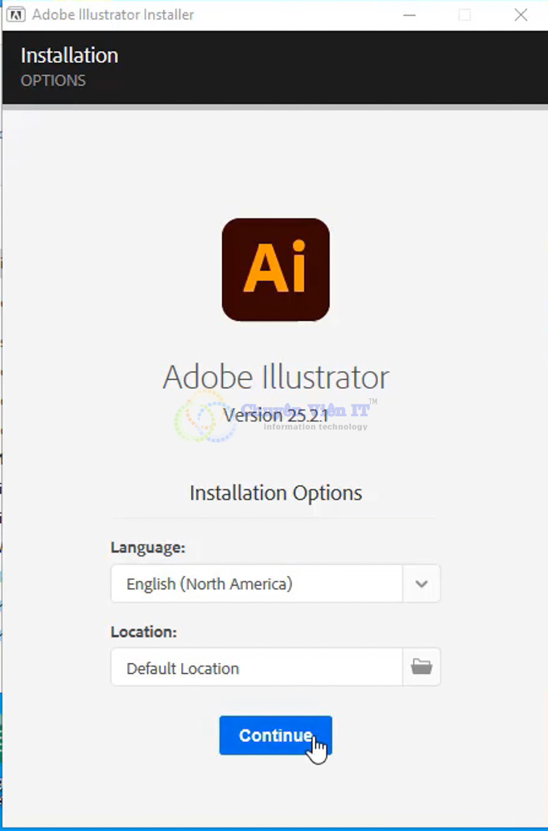Click the folder icon beside Default Location
Image resolution: width=548 pixels, height=831 pixels.
[x=421, y=667]
